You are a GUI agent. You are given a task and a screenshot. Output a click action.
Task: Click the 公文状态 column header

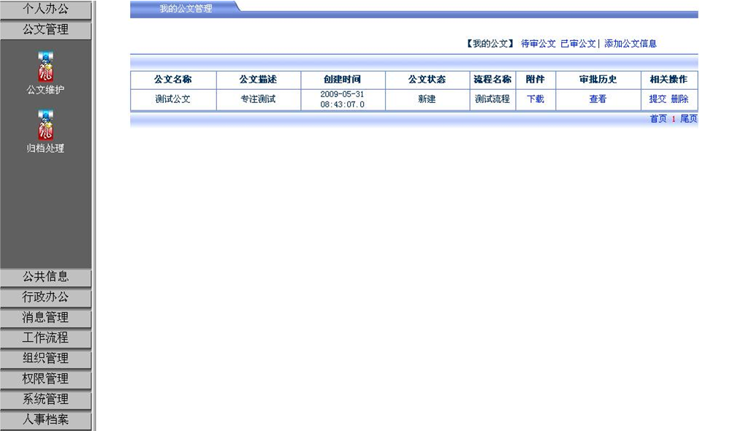[x=427, y=80]
